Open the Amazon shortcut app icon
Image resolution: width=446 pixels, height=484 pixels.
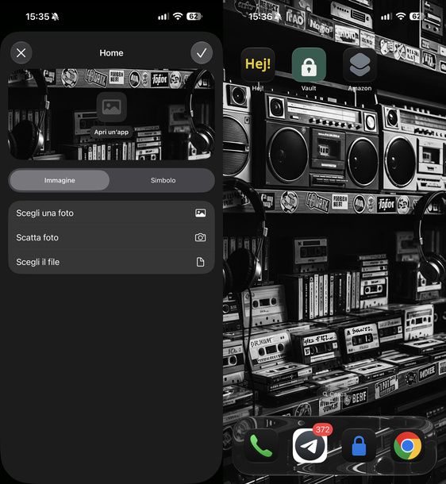pyautogui.click(x=359, y=64)
